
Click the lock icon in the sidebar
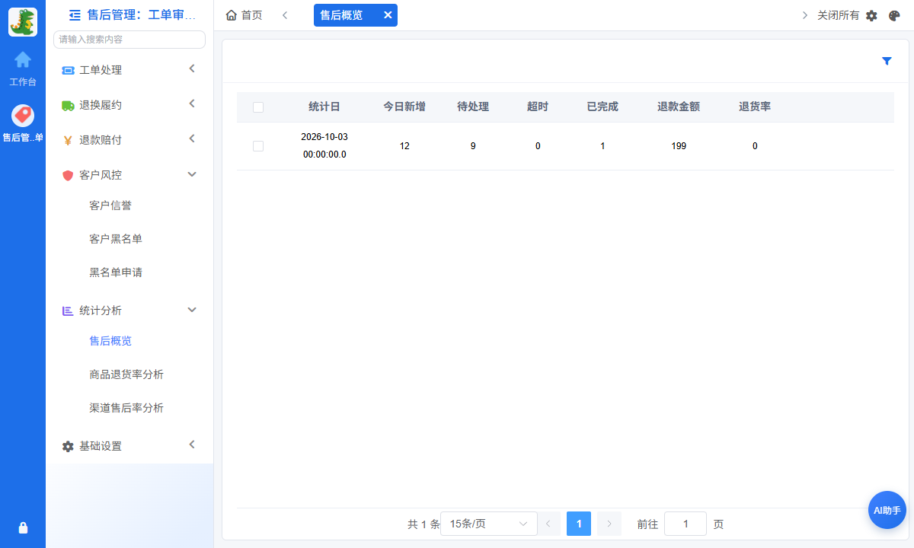[23, 527]
